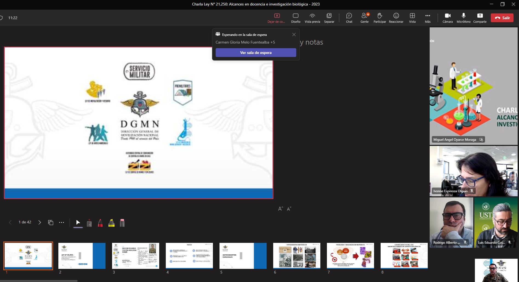Toggle the Micrófono microphone
The width and height of the screenshot is (519, 282).
click(x=463, y=18)
